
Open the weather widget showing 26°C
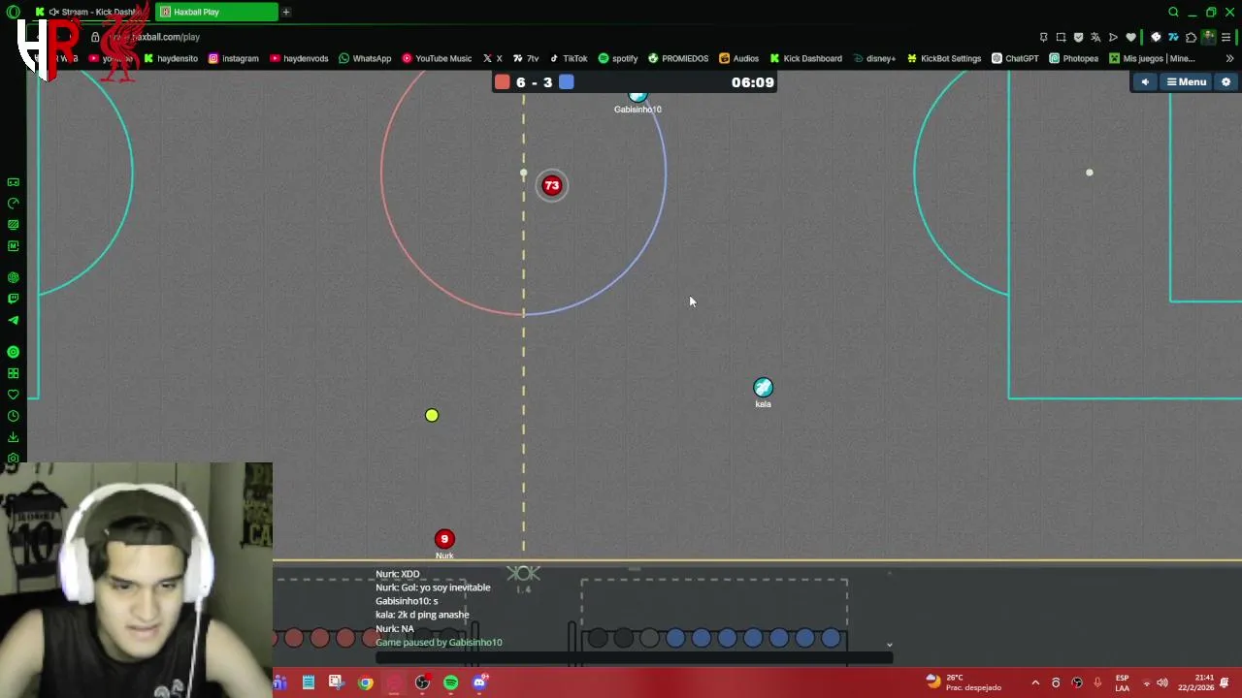(964, 682)
